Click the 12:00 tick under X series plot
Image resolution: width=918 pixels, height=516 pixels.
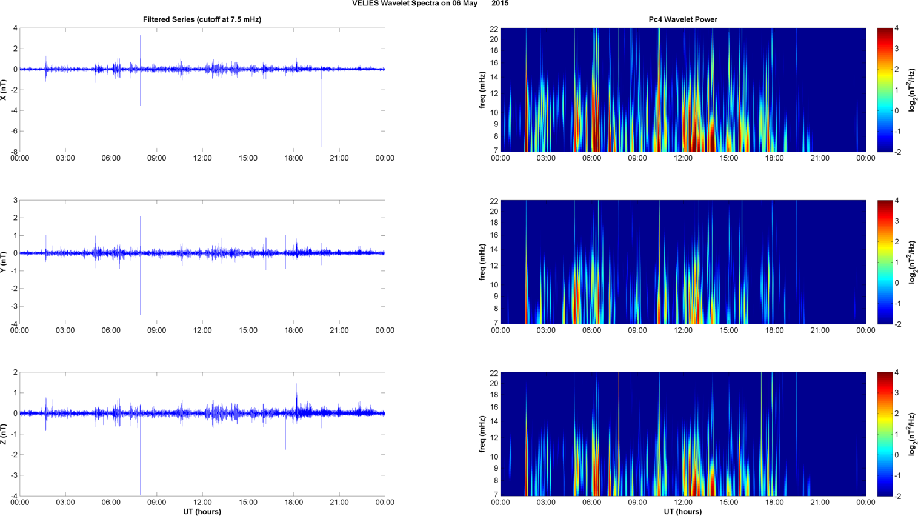click(202, 158)
